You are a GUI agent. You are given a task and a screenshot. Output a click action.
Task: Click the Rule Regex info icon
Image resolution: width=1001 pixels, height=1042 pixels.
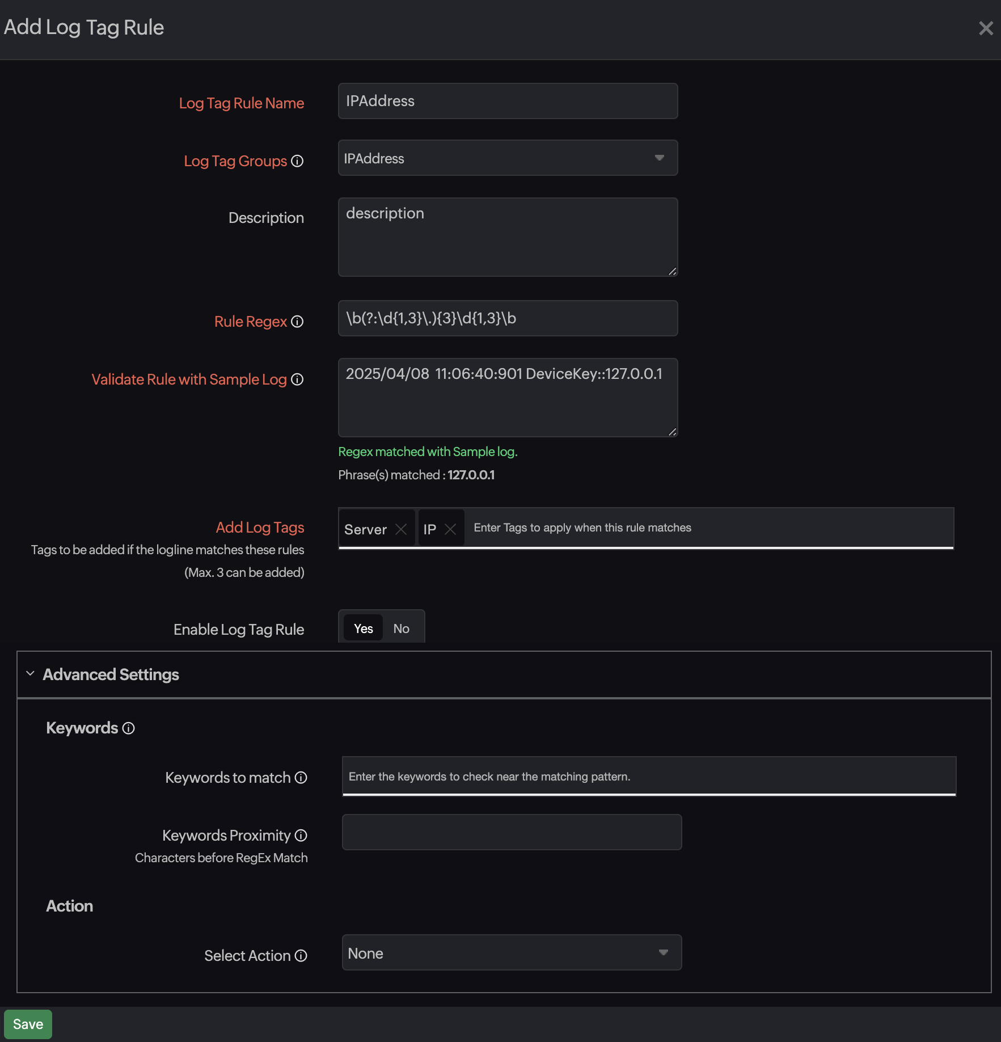click(297, 322)
